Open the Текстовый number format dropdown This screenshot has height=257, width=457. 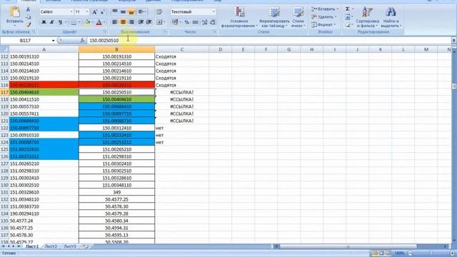pyautogui.click(x=214, y=12)
